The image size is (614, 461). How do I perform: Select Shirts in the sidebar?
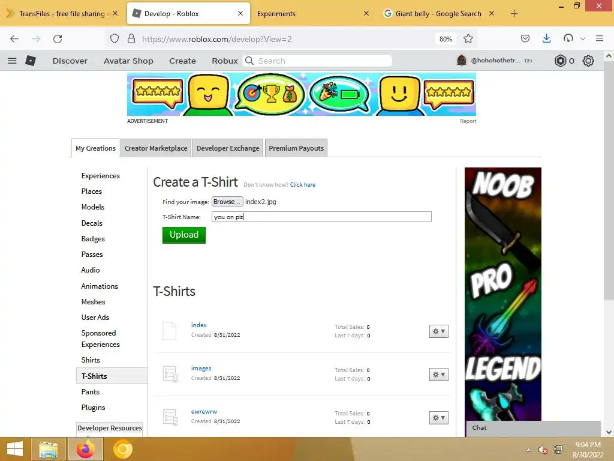click(91, 360)
